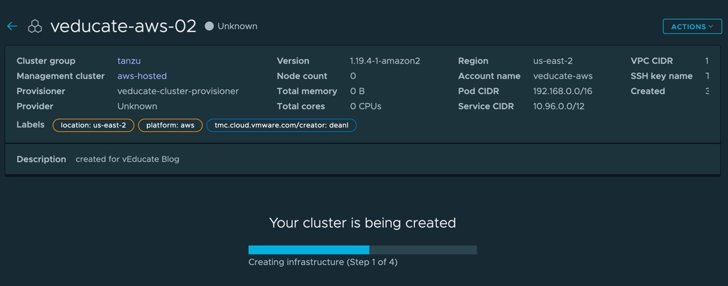Click the Created field label

click(648, 91)
